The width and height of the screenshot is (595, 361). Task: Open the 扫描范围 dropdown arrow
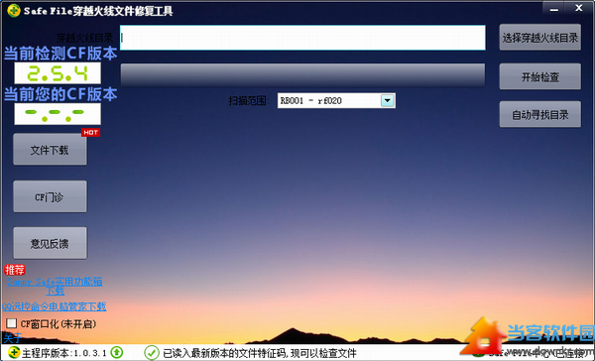(x=388, y=100)
